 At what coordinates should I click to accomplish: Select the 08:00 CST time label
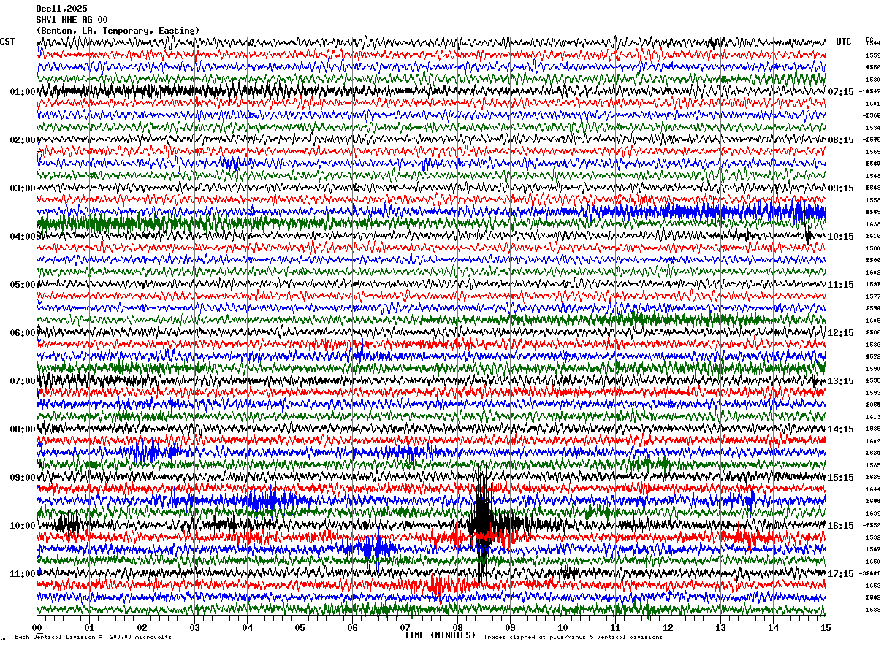(x=23, y=429)
